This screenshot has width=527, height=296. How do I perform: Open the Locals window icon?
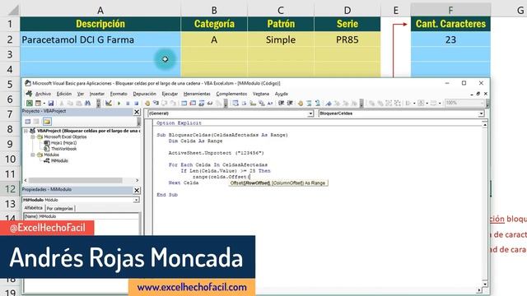pos(184,103)
